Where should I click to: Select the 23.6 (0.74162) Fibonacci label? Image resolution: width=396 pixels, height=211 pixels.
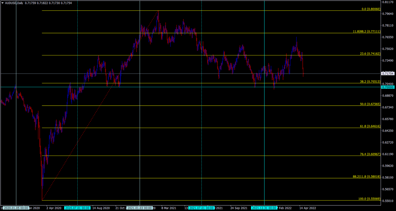370,54
